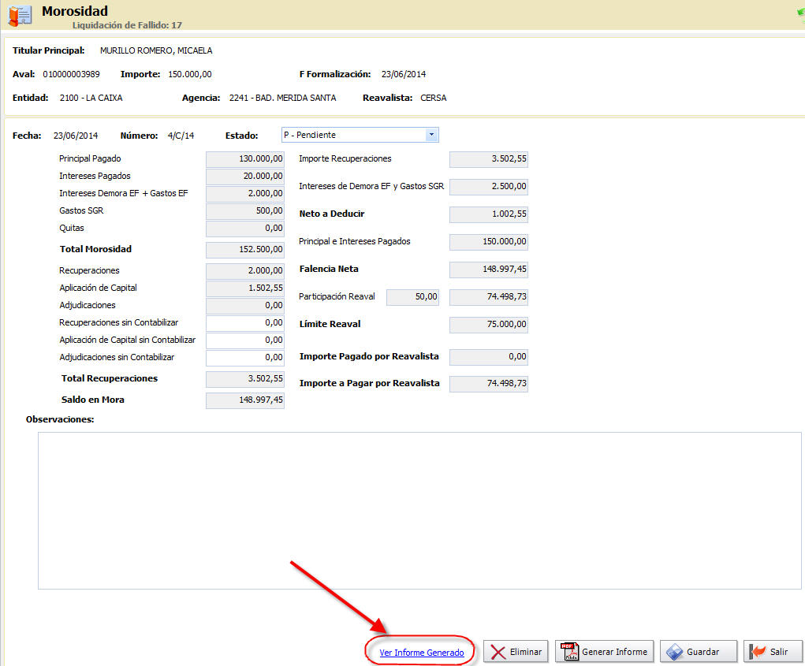Click the Observaciones label
Viewport: 805px width, 666px height.
coord(60,420)
